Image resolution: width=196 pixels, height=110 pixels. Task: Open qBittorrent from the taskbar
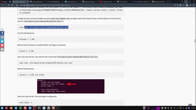click(16, 108)
